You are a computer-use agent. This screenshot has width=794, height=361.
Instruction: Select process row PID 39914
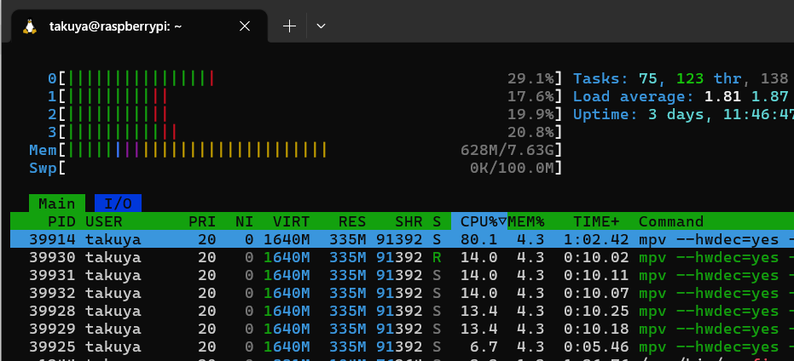[402, 239]
